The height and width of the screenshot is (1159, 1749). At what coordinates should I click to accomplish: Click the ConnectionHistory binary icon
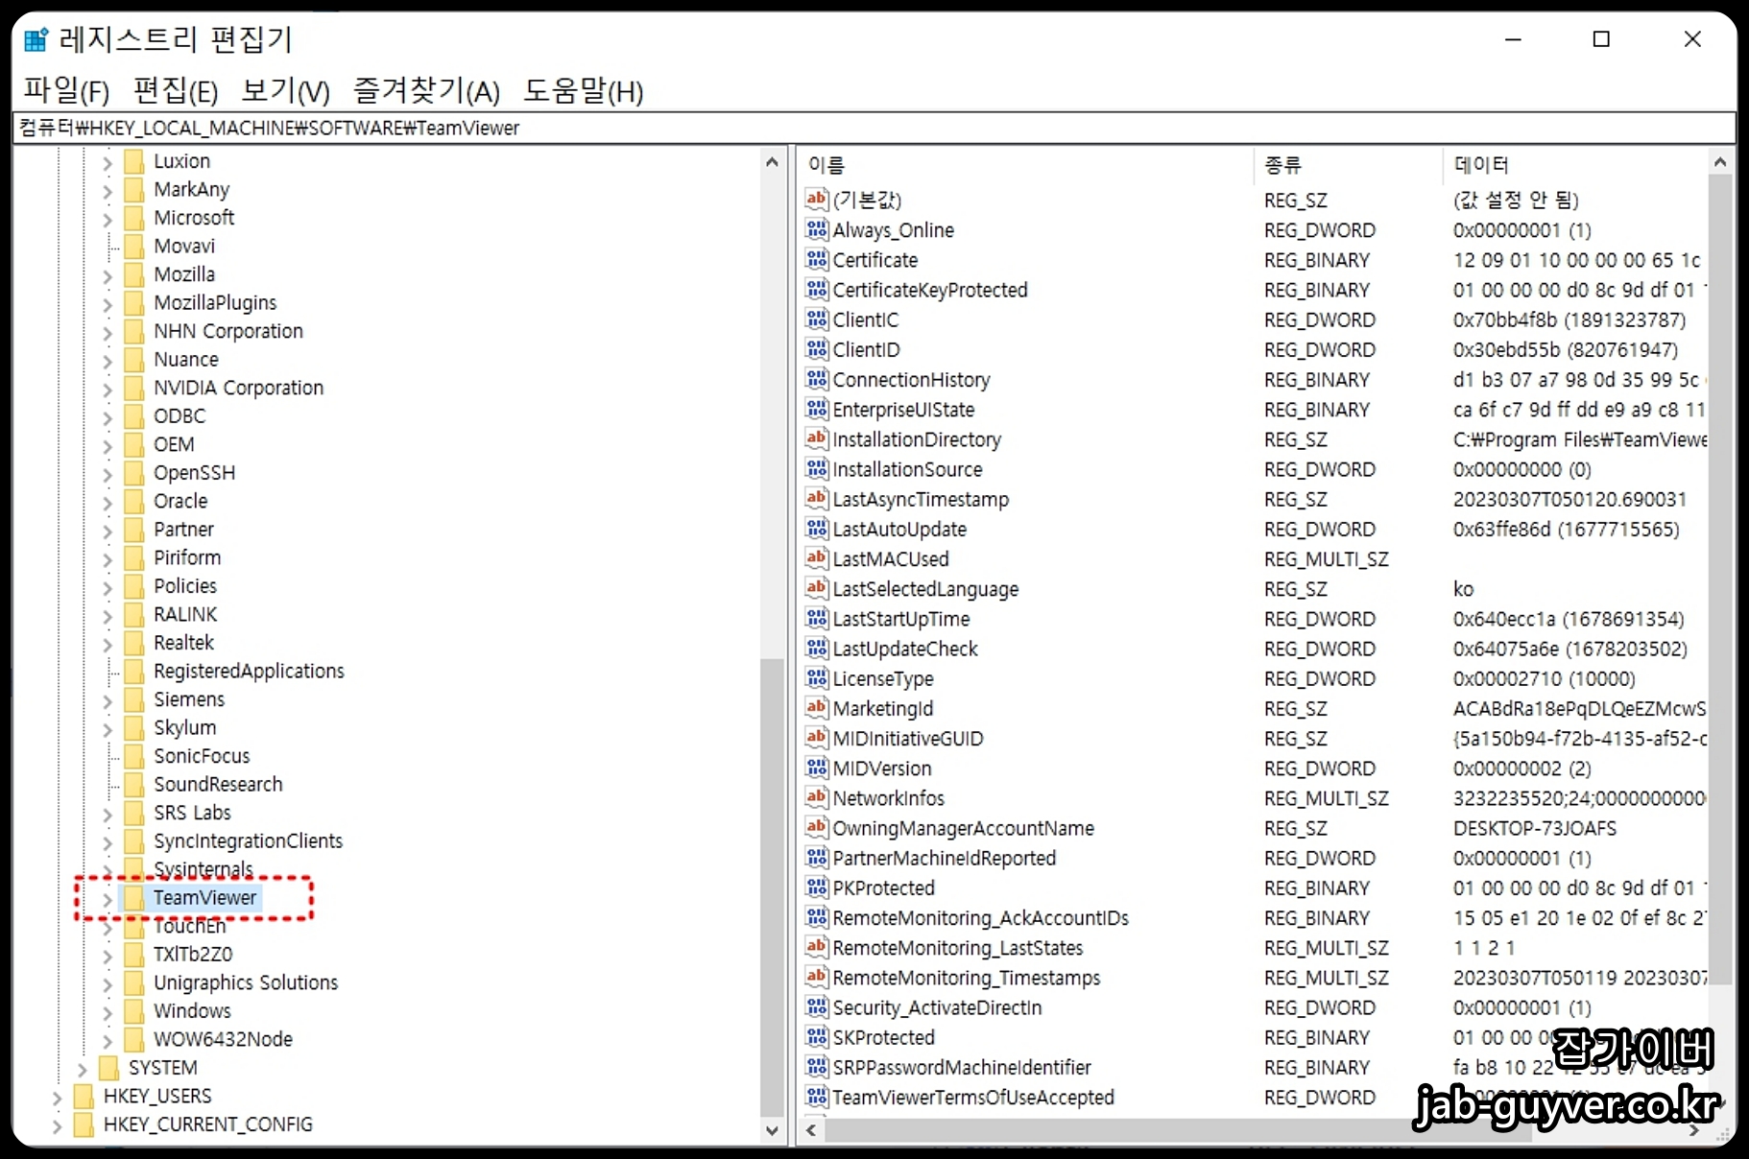pyautogui.click(x=816, y=379)
